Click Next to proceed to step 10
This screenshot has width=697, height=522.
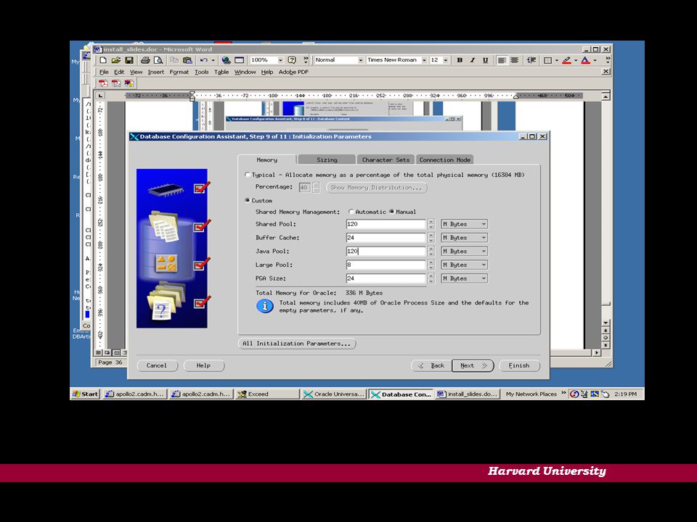coord(473,365)
